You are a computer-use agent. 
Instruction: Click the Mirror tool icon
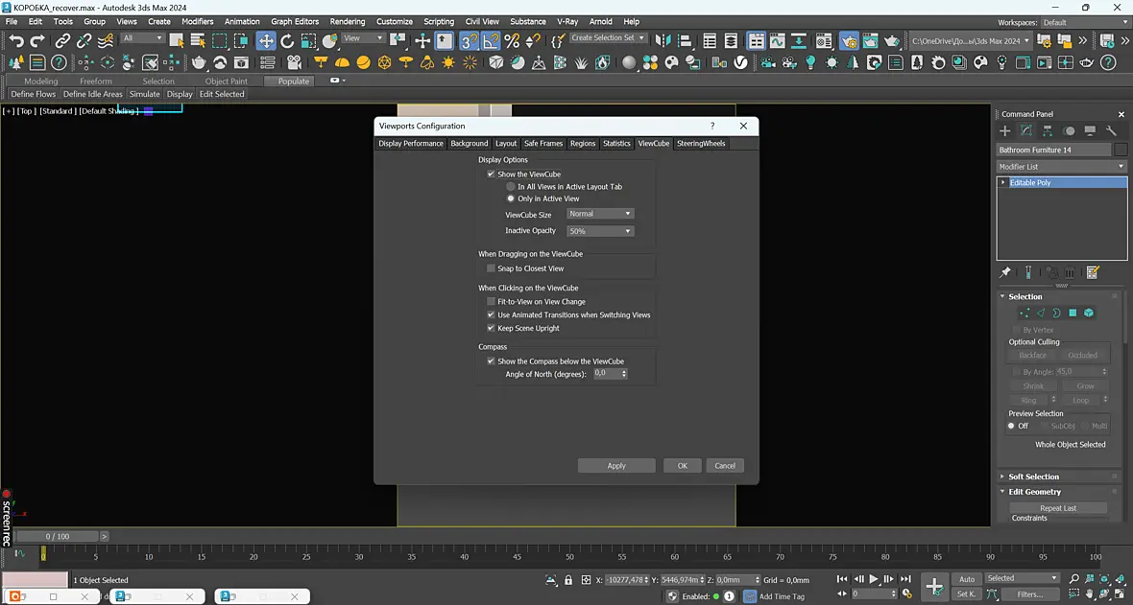(x=663, y=41)
